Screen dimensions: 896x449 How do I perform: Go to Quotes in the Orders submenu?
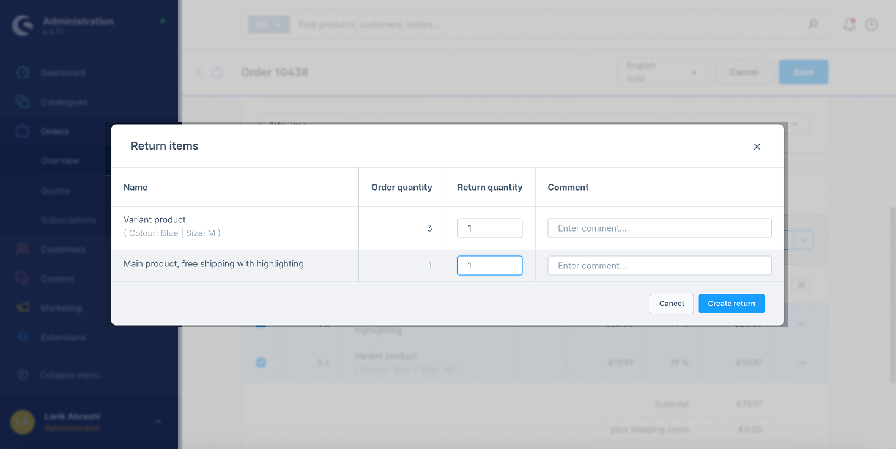pyautogui.click(x=56, y=191)
